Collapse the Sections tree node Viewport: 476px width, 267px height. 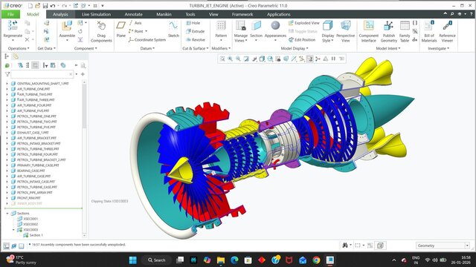[x=7, y=214]
